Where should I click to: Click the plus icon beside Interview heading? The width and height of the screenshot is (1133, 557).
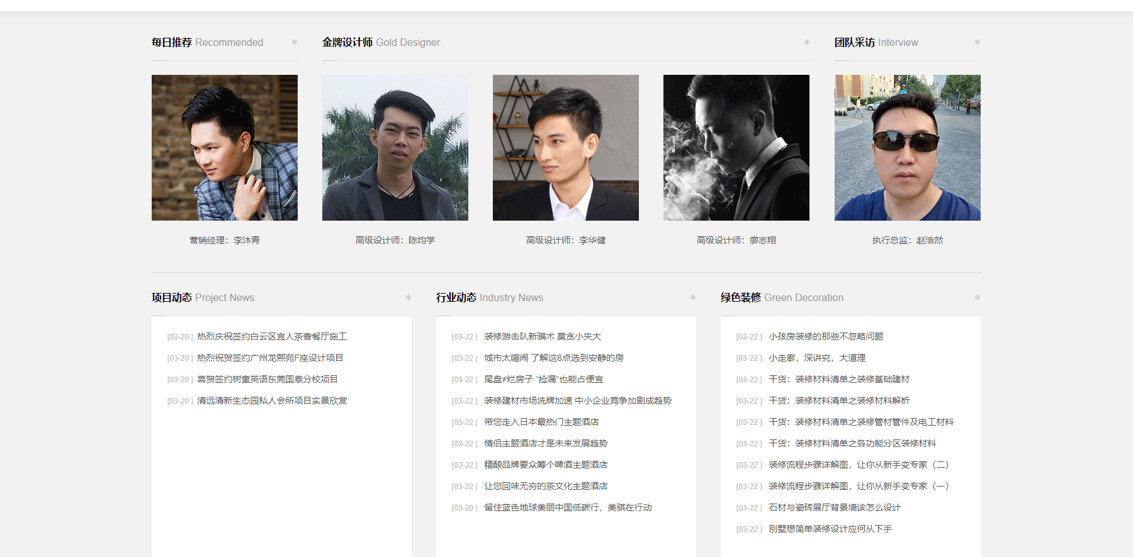point(977,42)
